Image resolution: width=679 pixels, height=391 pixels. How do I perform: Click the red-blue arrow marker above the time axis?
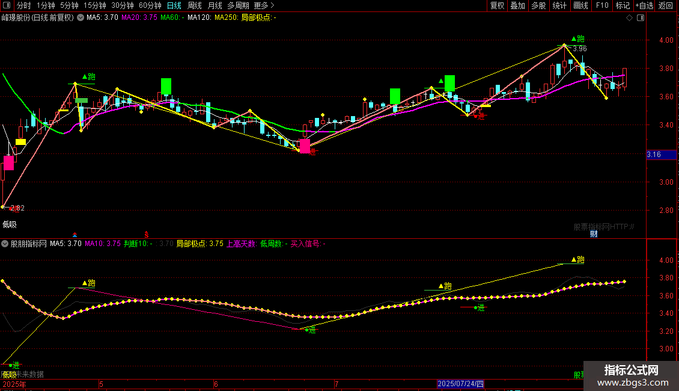tap(75, 235)
